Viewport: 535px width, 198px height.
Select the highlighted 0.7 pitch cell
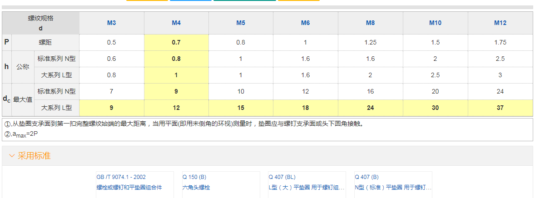176,42
